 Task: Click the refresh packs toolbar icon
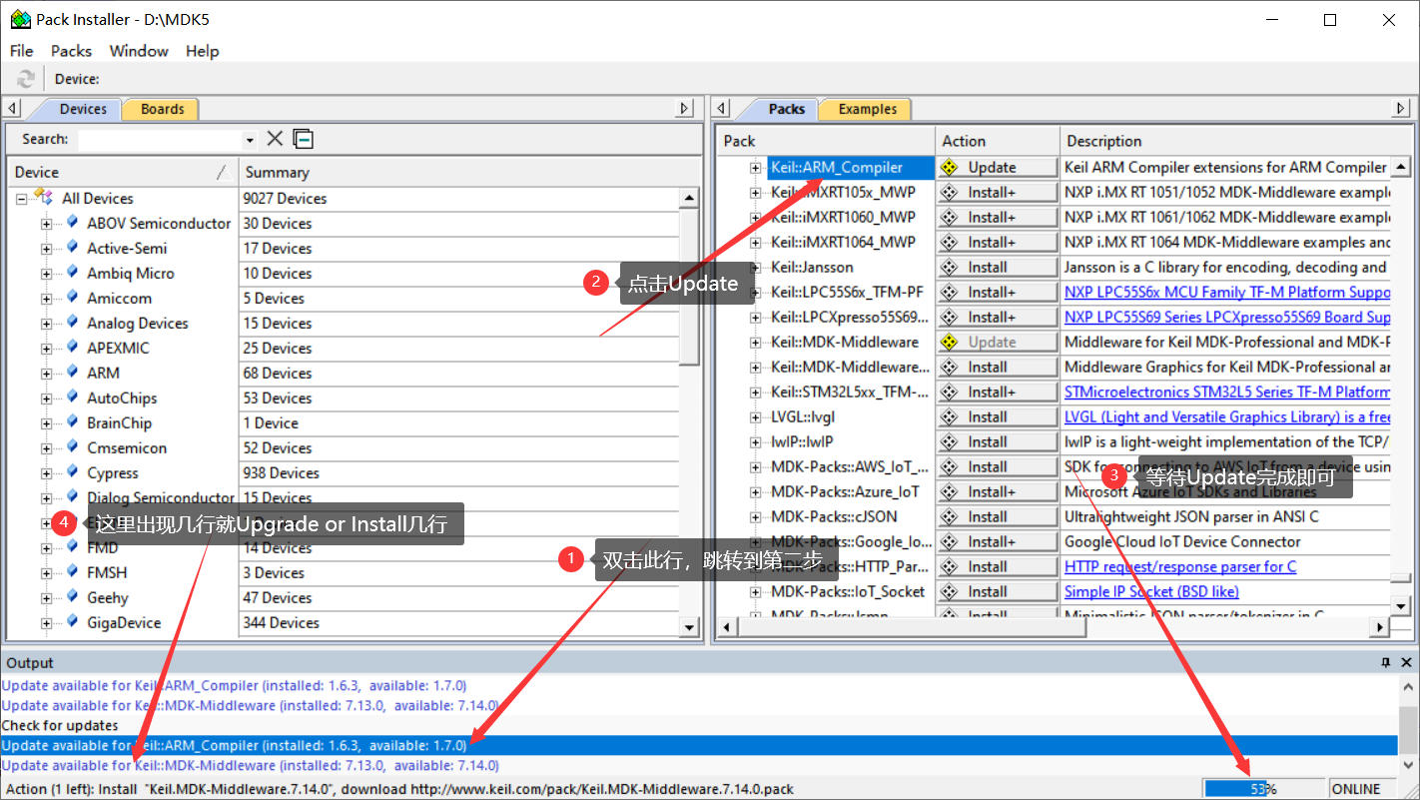pos(26,79)
